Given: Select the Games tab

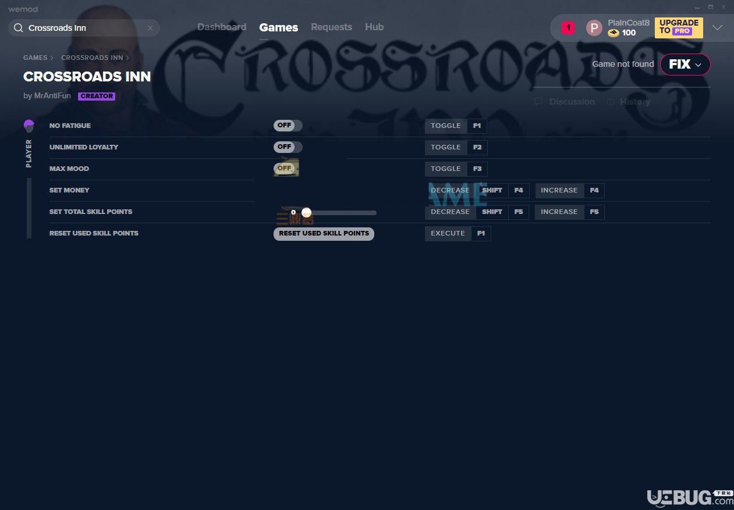Looking at the screenshot, I should pos(279,27).
